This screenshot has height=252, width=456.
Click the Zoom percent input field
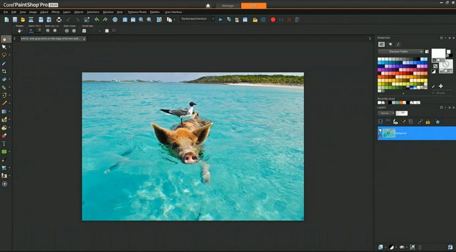point(31,30)
